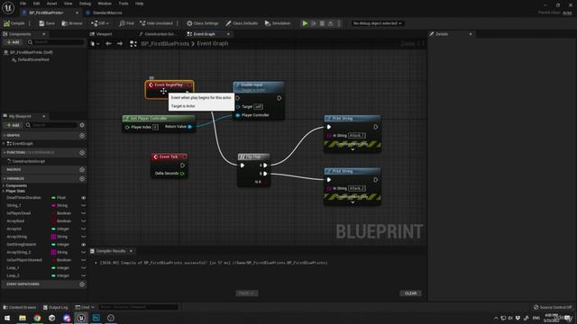Image resolution: width=577 pixels, height=324 pixels.
Task: Toggle visibility of Loop_2 variable
Action: pyautogui.click(x=84, y=275)
